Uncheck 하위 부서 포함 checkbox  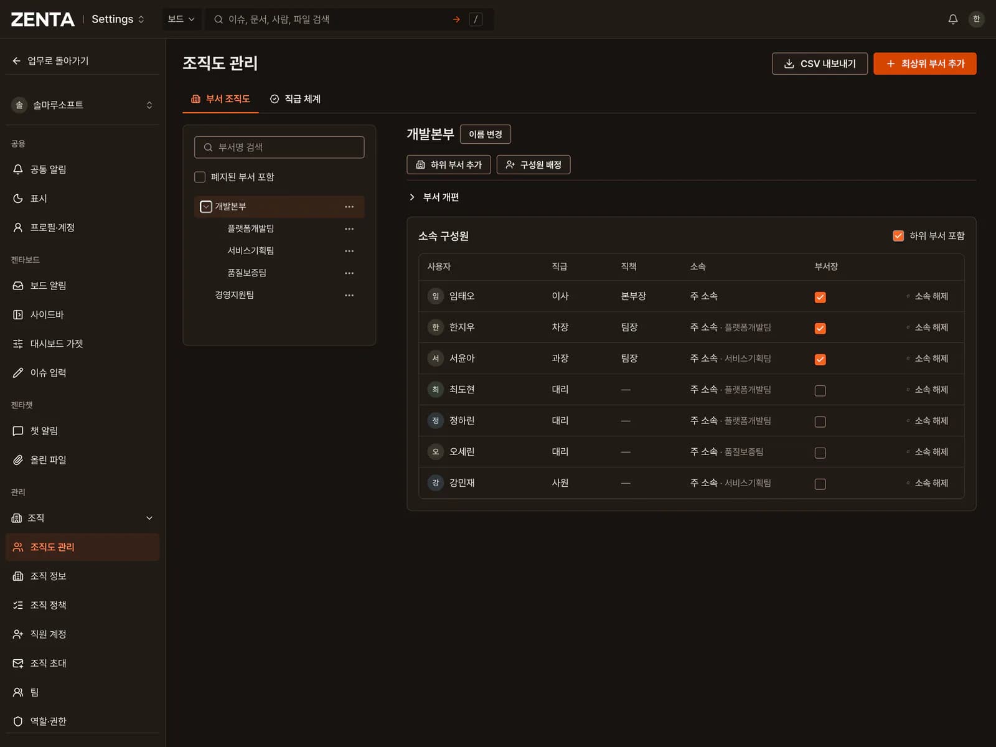point(898,236)
